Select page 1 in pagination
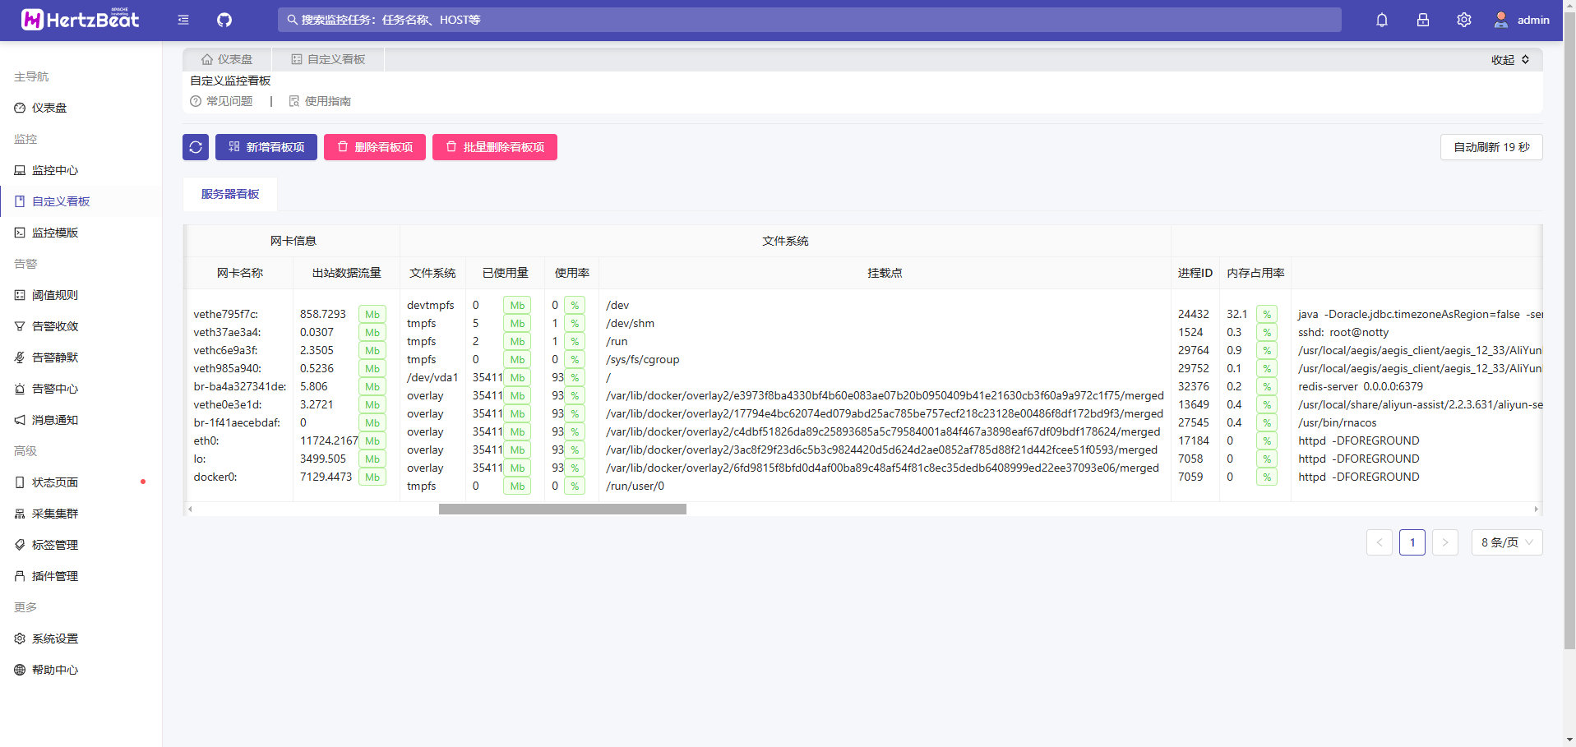1576x747 pixels. (x=1412, y=542)
